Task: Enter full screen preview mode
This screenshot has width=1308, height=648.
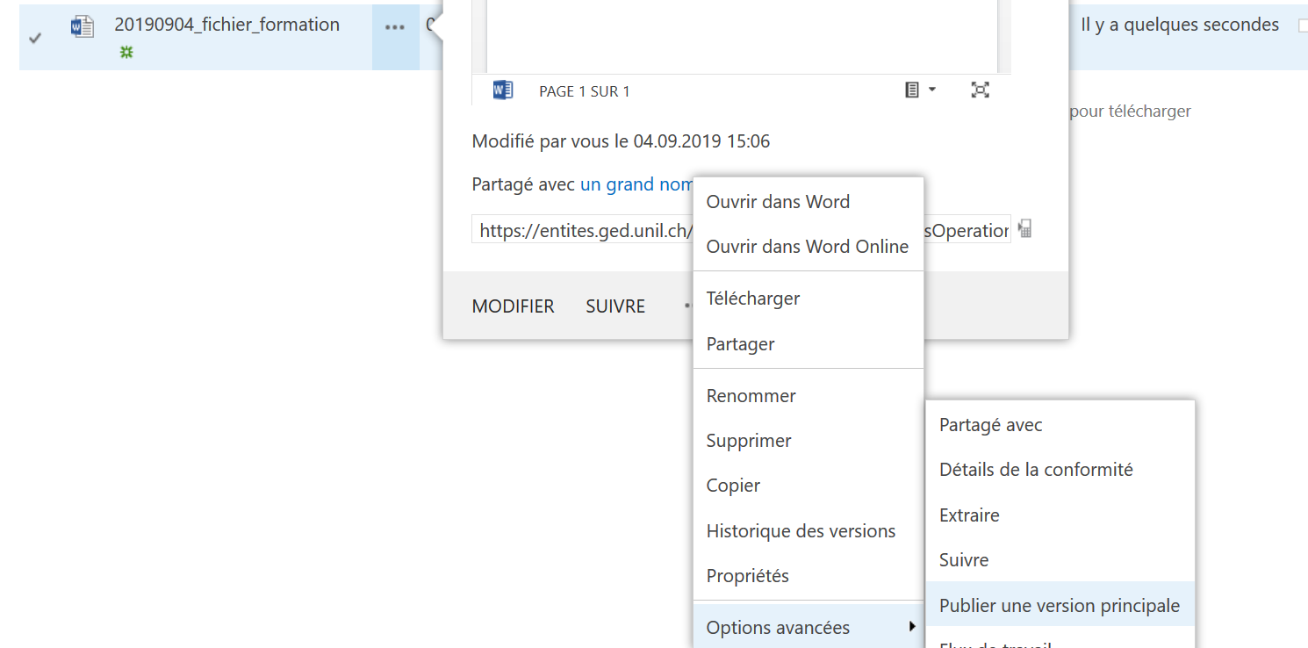Action: pos(980,90)
